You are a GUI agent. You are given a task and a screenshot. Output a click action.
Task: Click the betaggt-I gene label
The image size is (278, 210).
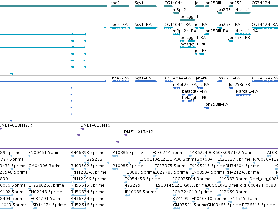click(189, 16)
